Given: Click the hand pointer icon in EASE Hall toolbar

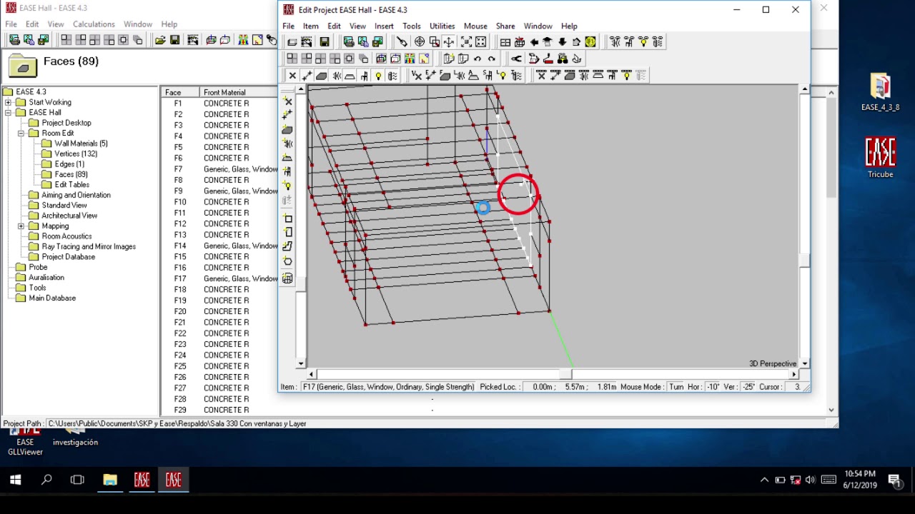Looking at the screenshot, I should 272,40.
